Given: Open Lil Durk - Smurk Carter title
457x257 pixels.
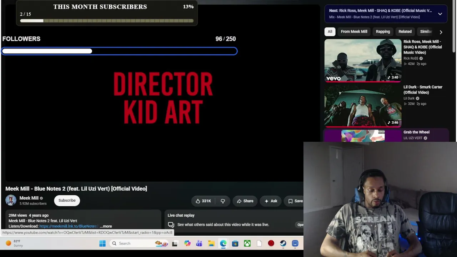Looking at the screenshot, I should tap(423, 90).
